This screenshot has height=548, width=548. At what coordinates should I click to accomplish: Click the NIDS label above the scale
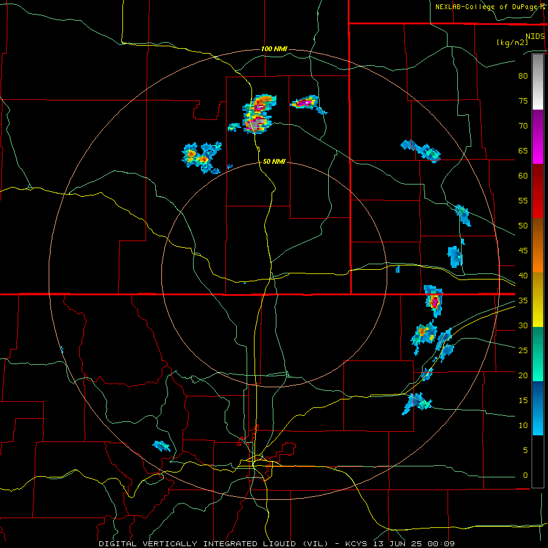click(535, 37)
